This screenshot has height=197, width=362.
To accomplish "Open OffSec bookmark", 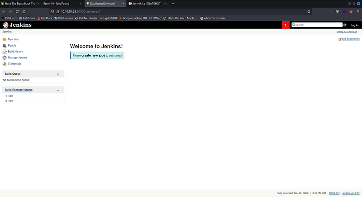I will coord(155,18).
